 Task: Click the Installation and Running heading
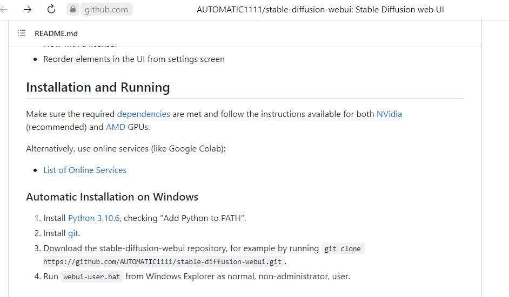tap(98, 87)
